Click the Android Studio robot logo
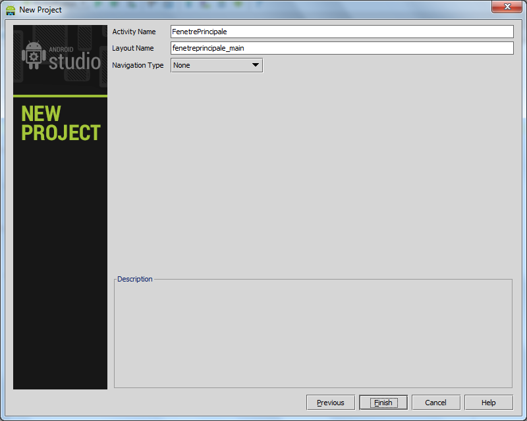527x421 pixels. pyautogui.click(x=34, y=55)
